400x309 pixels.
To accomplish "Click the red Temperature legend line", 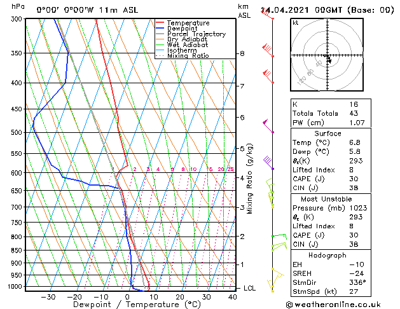I will [x=160, y=23].
